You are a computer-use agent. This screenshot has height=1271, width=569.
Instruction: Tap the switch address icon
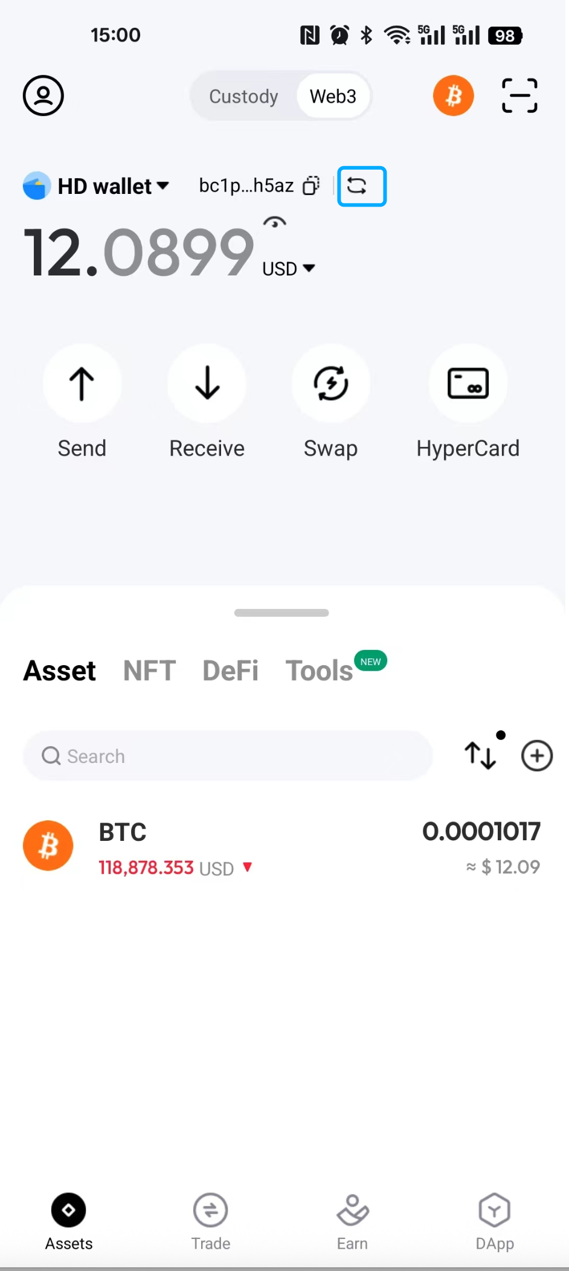coord(361,186)
